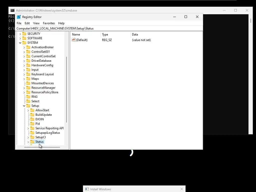This screenshot has height=192, width=256.
Task: Expand the ControlSet001 key chevron
Action: pyautogui.click(x=24, y=52)
